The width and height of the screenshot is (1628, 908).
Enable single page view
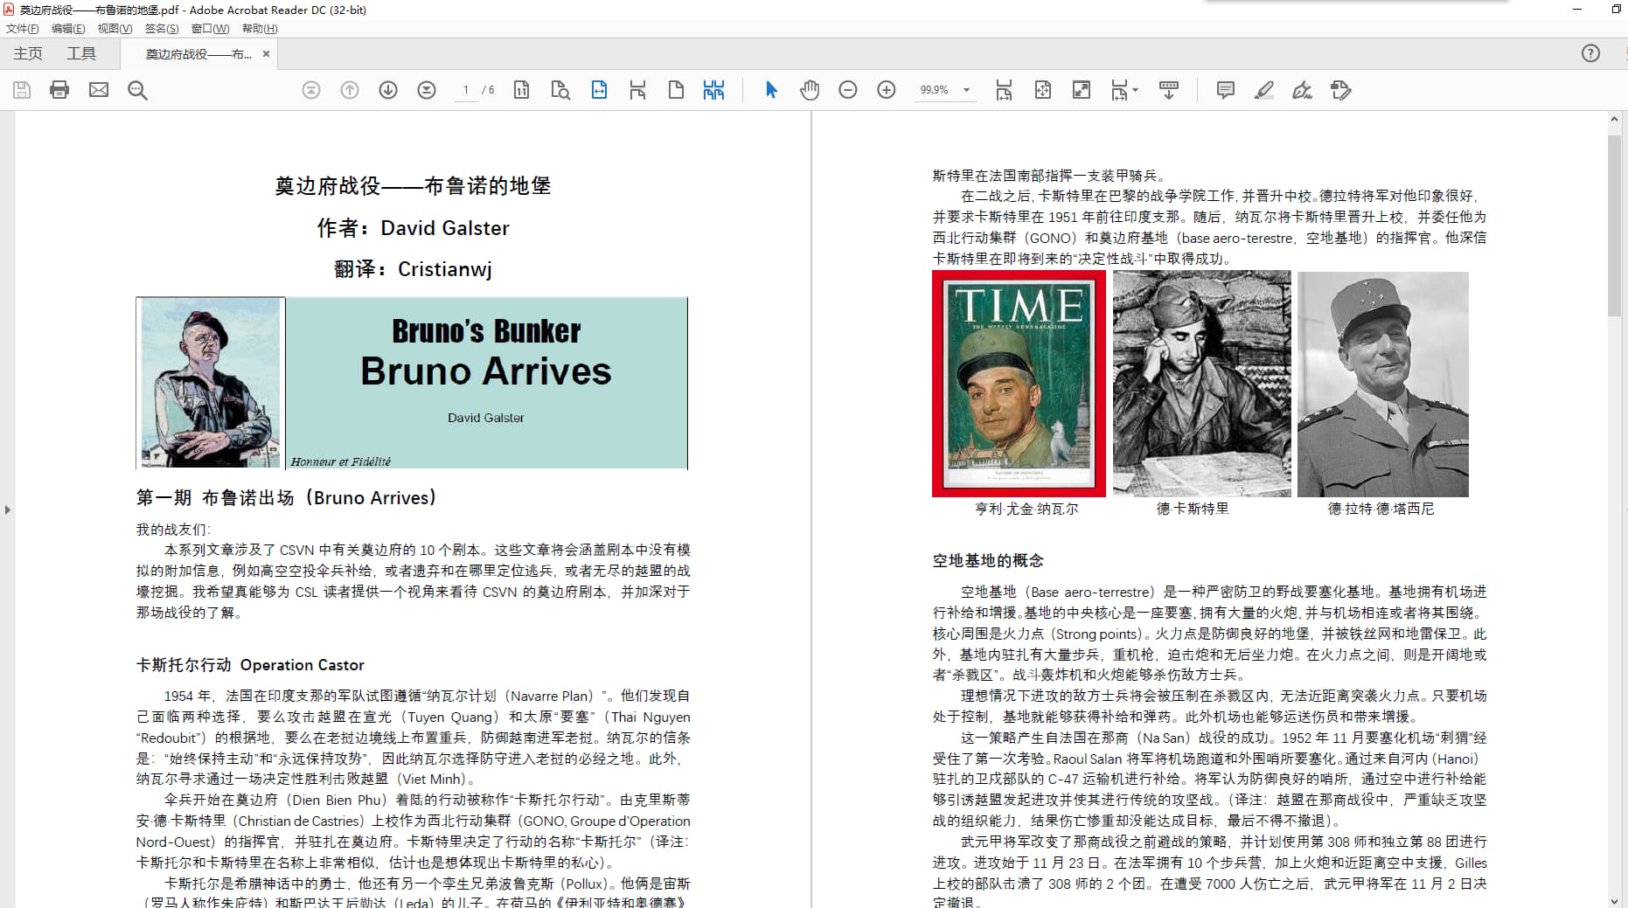tap(676, 90)
